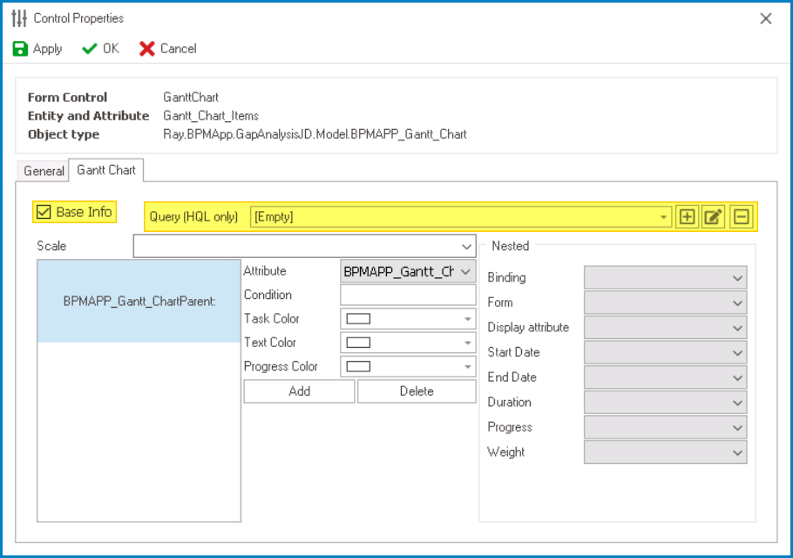Viewport: 793px width, 558px height.
Task: Click the Delete button
Action: point(416,391)
